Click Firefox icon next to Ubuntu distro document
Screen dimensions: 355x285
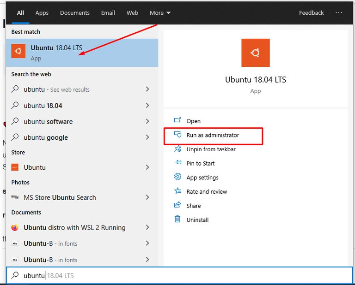click(x=15, y=227)
